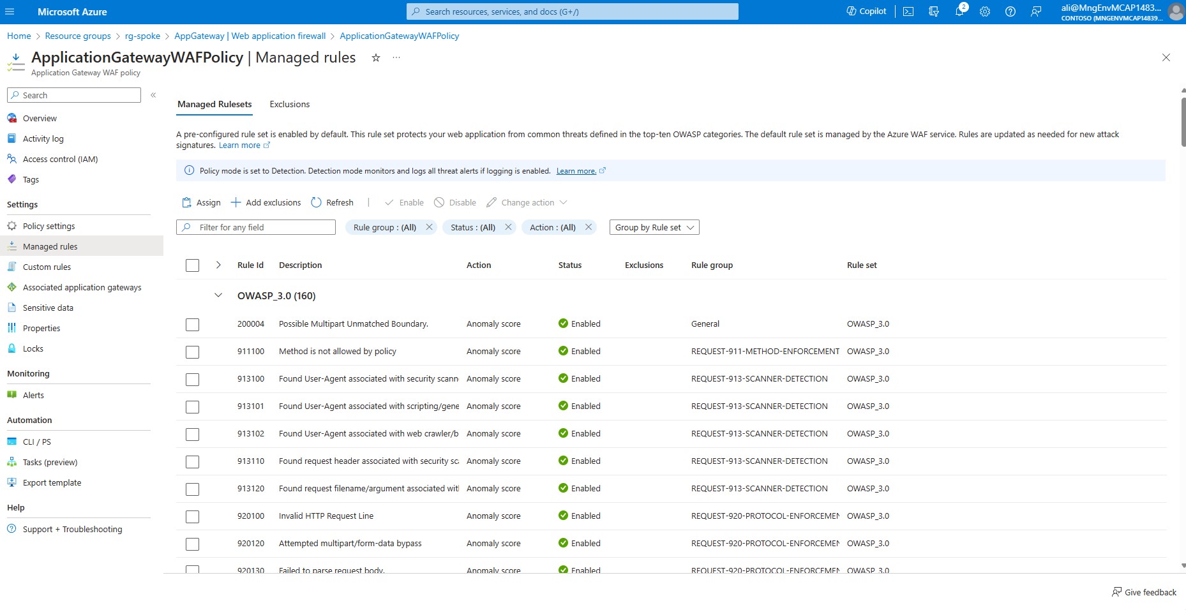The height and width of the screenshot is (610, 1186).
Task: Collapse the OWASP_3.0 (160) group
Action: coord(218,295)
